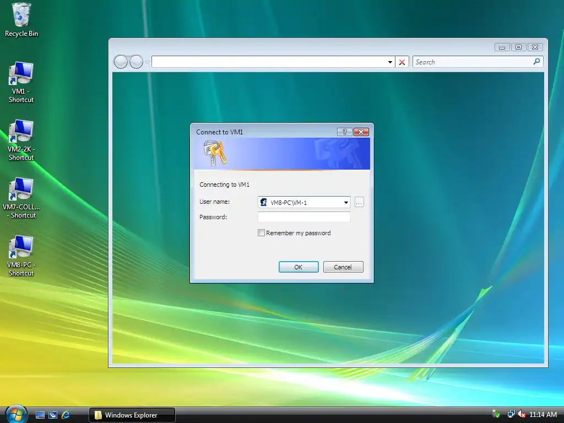This screenshot has height=423, width=564.
Task: Click the user icon in User name field
Action: point(264,202)
